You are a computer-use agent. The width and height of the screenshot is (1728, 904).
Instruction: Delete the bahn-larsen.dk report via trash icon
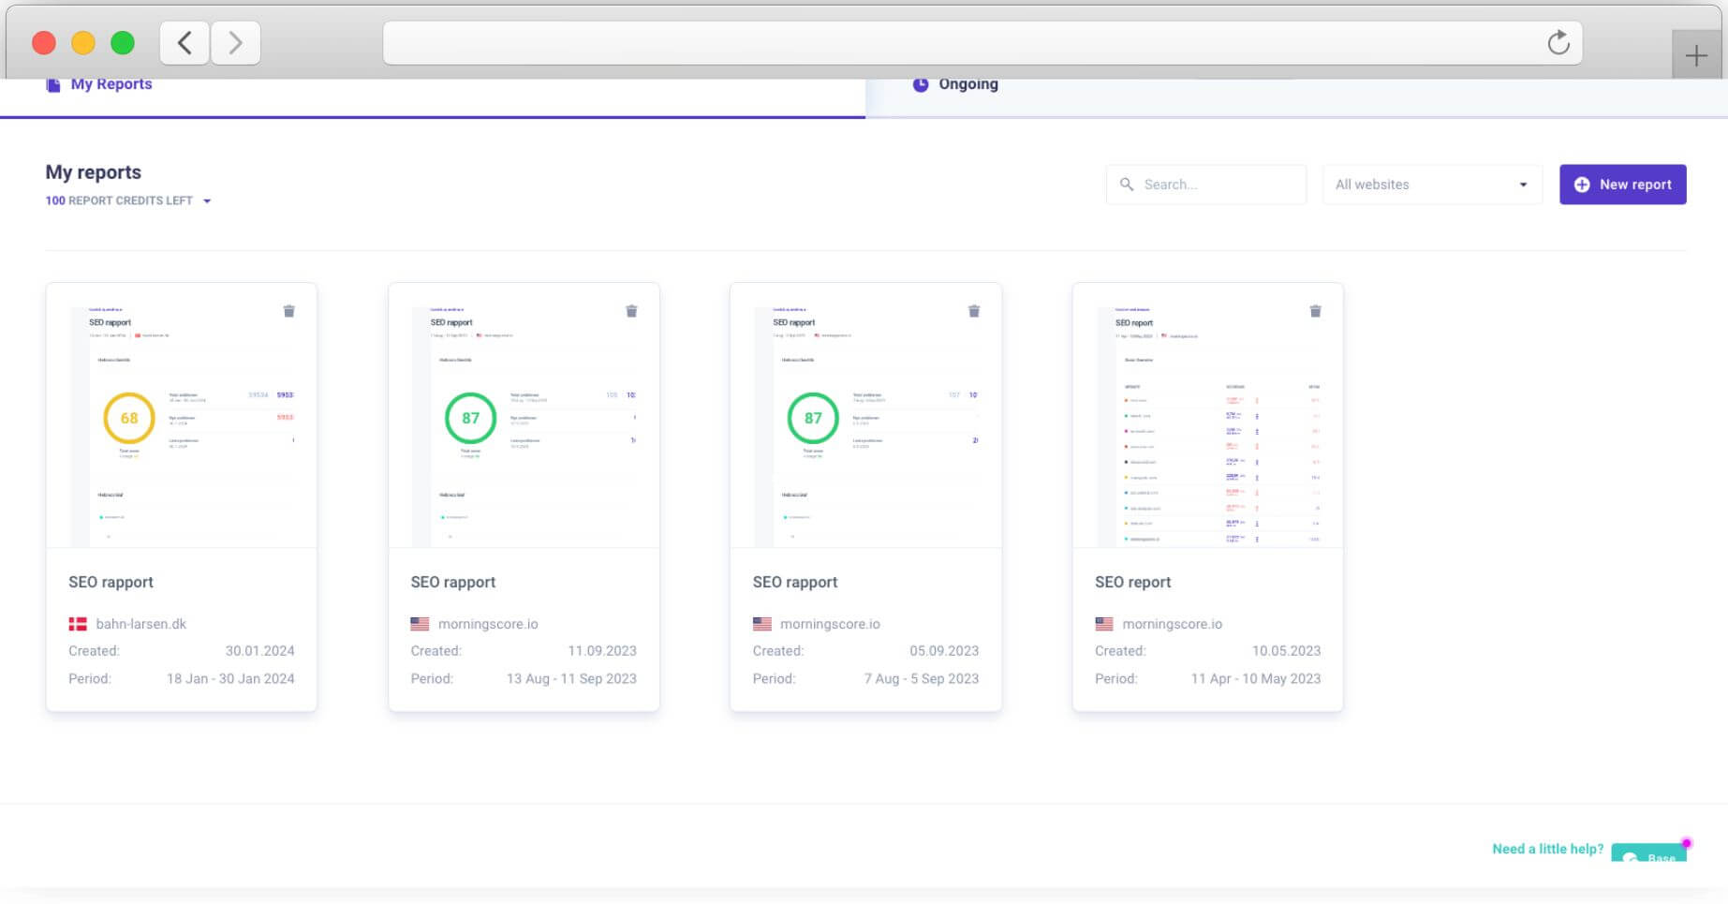click(x=288, y=311)
